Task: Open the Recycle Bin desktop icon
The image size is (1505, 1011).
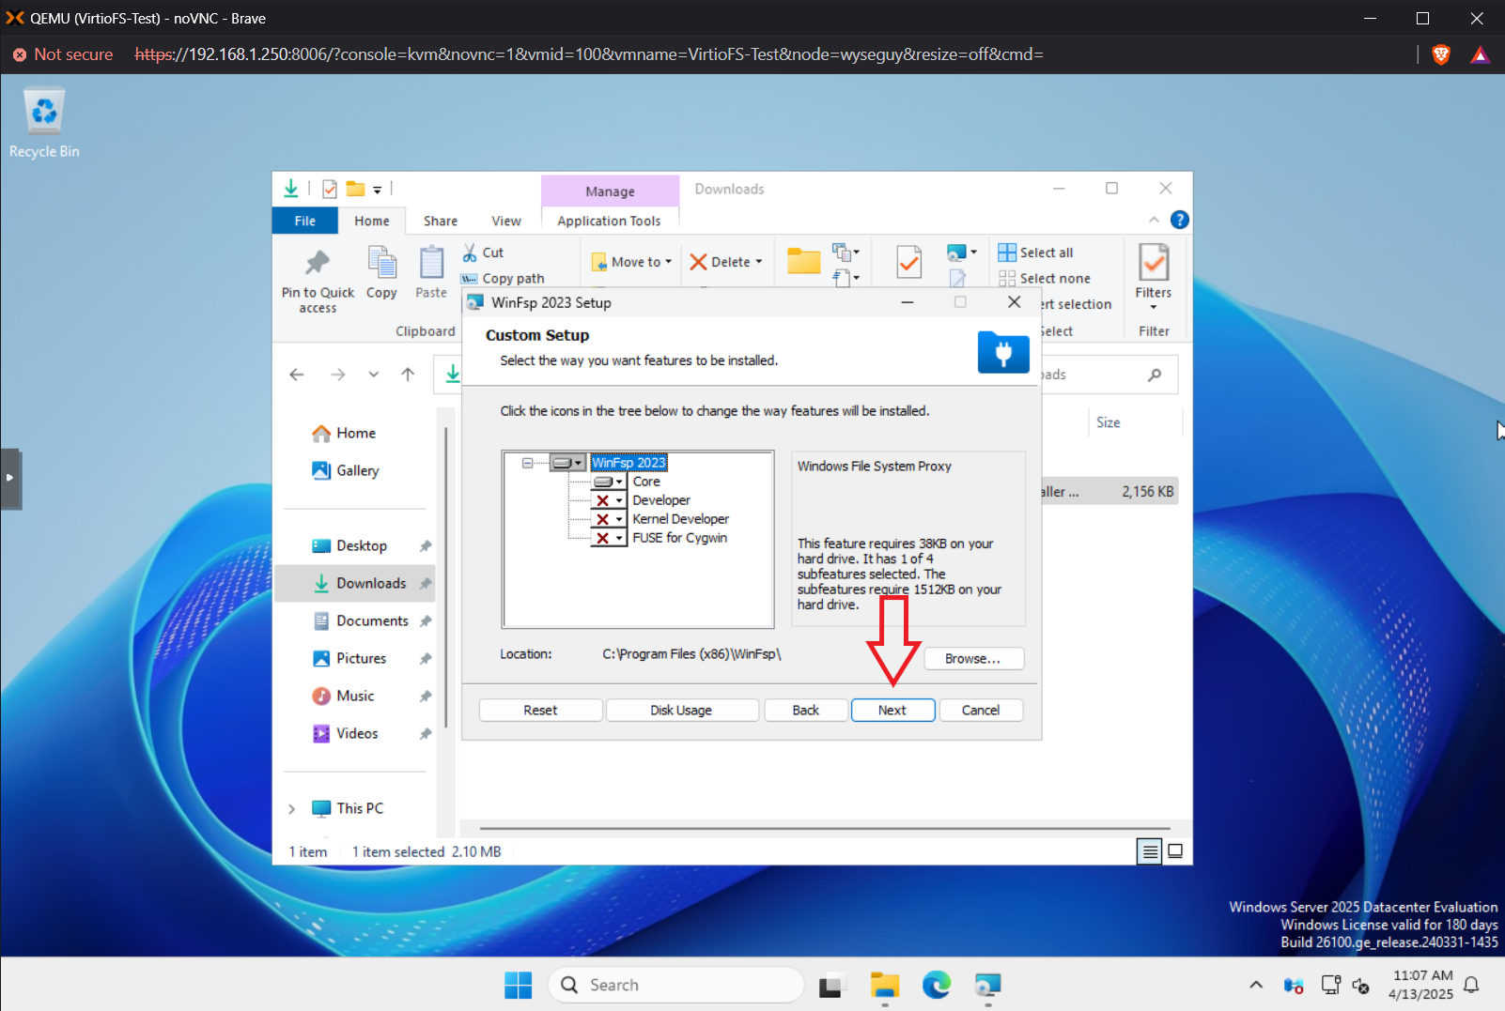Action: (44, 123)
